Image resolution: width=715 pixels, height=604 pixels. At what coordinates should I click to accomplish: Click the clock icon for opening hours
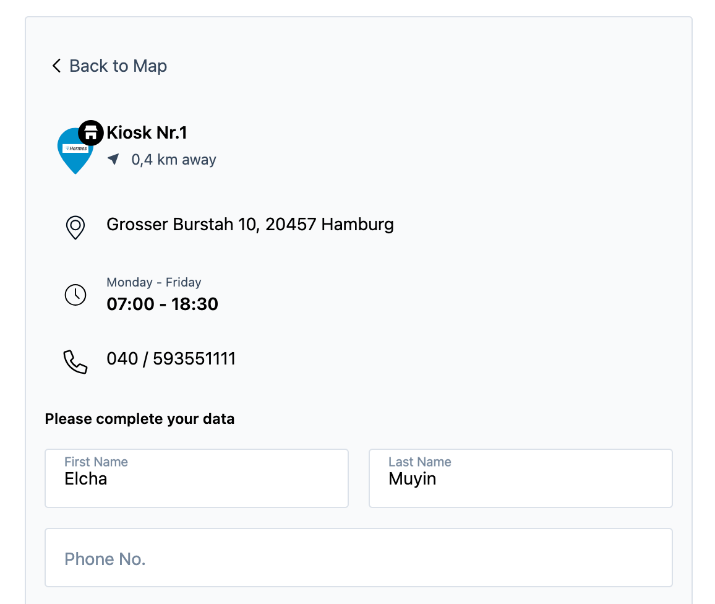(x=75, y=295)
